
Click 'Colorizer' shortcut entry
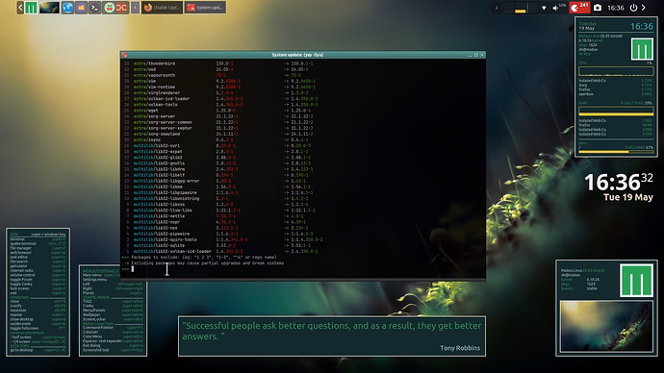pyautogui.click(x=90, y=332)
